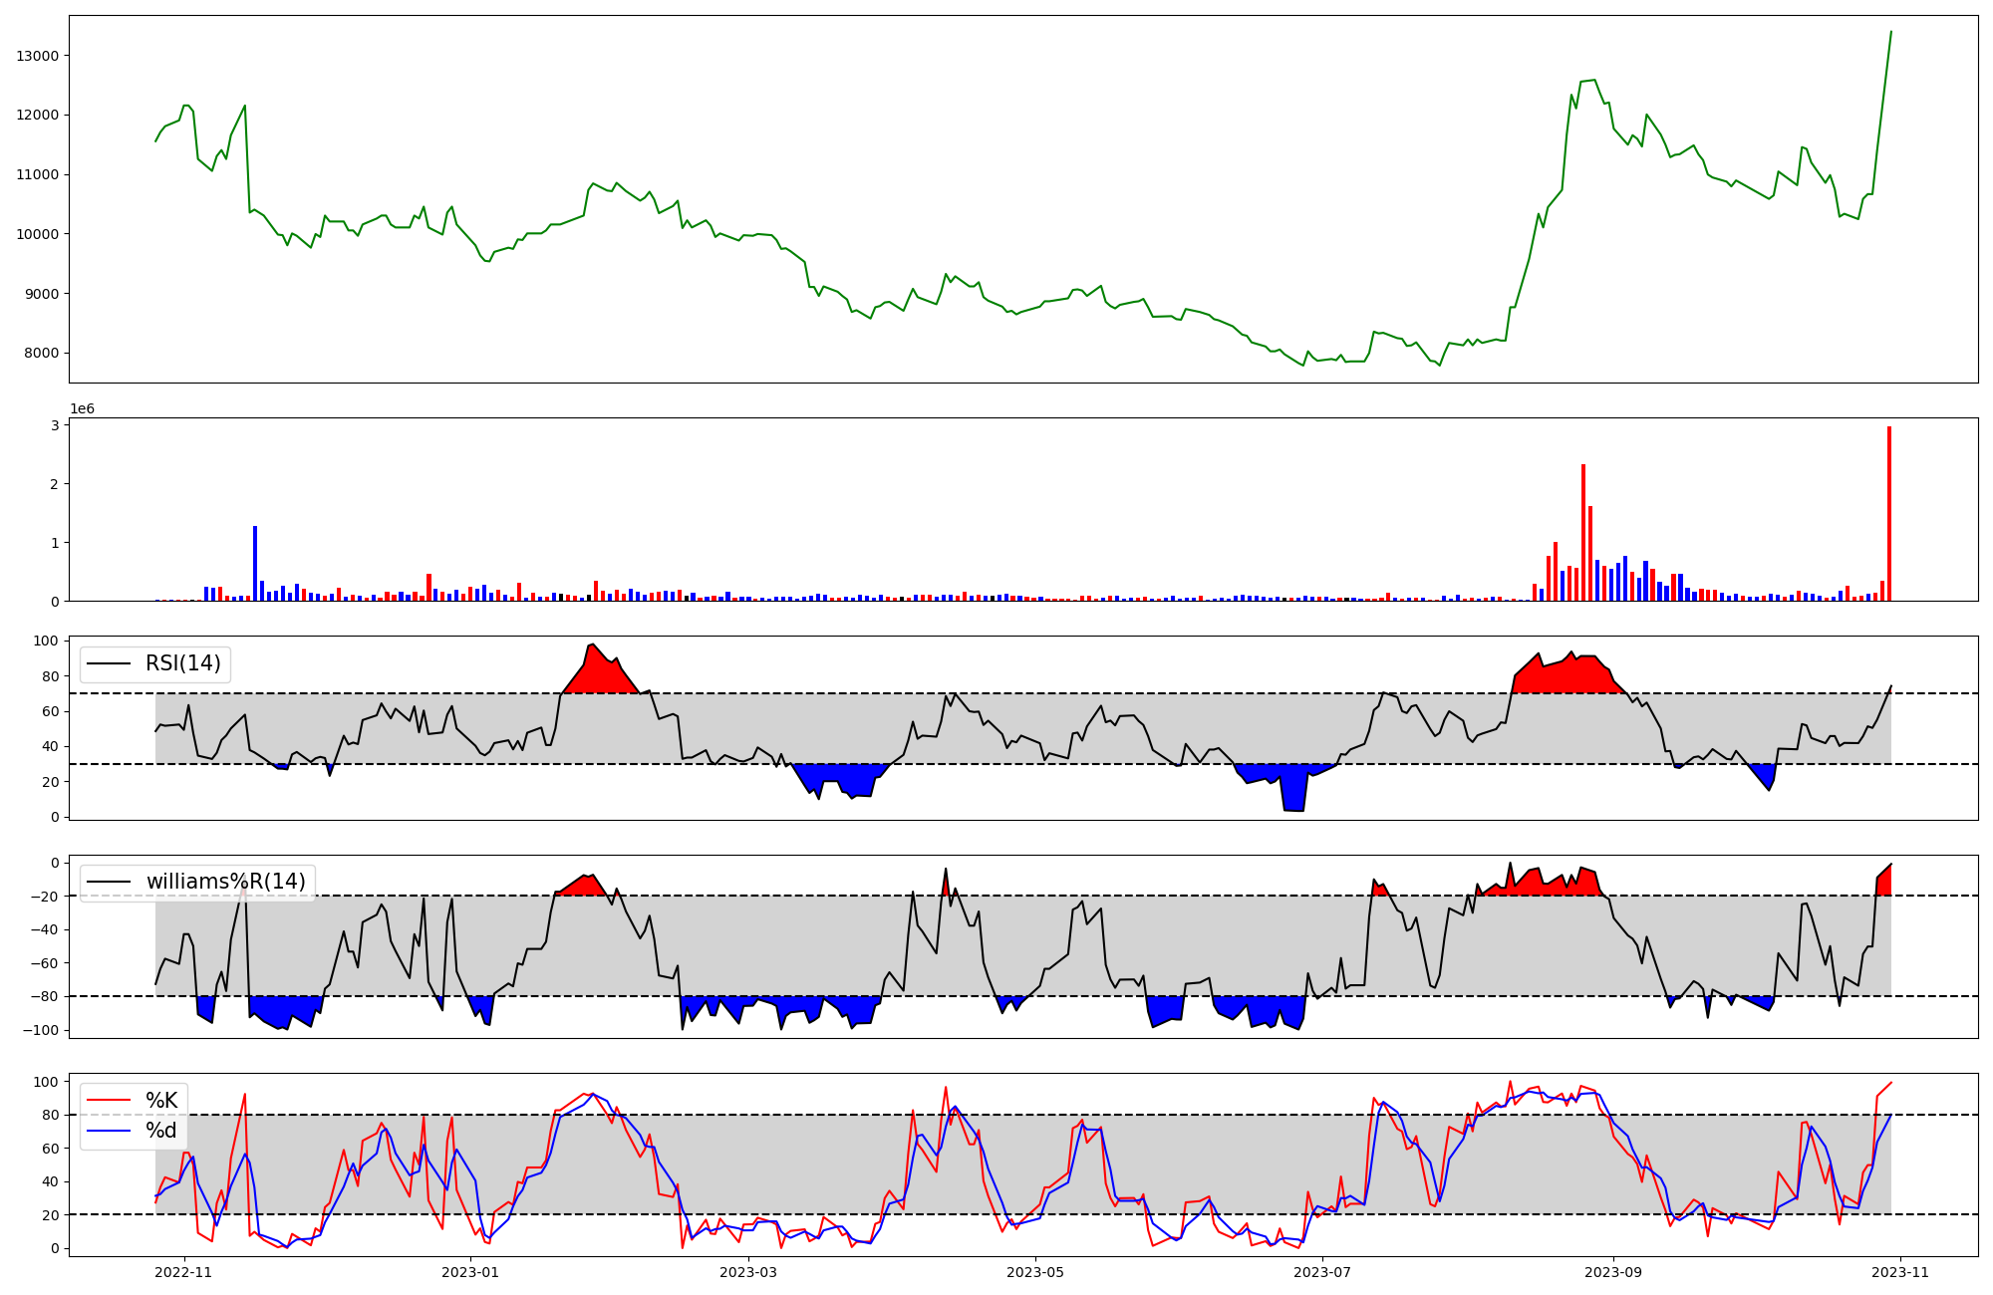Viewport: 1993px width, 1295px height.
Task: Click the 2023-01 x-axis tick label
Action: [x=469, y=1272]
